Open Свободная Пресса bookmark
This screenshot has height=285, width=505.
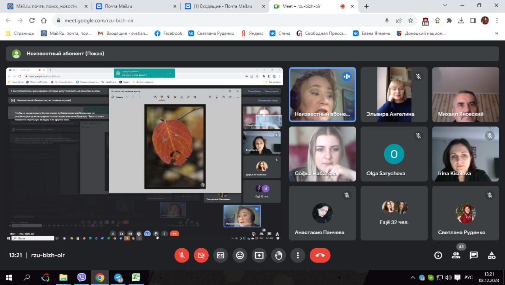click(x=322, y=34)
